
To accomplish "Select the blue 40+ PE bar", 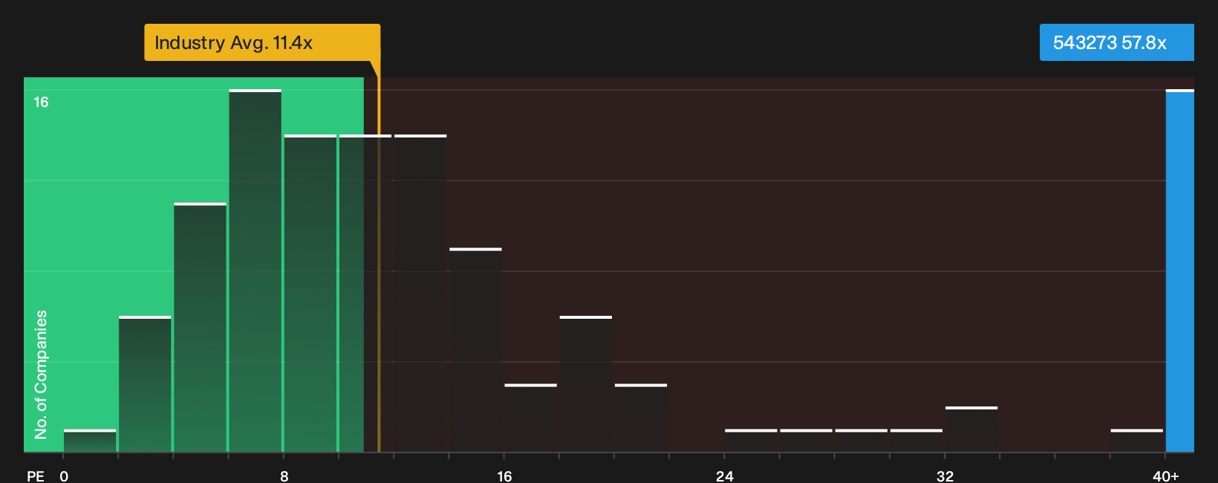I will tap(1180, 270).
